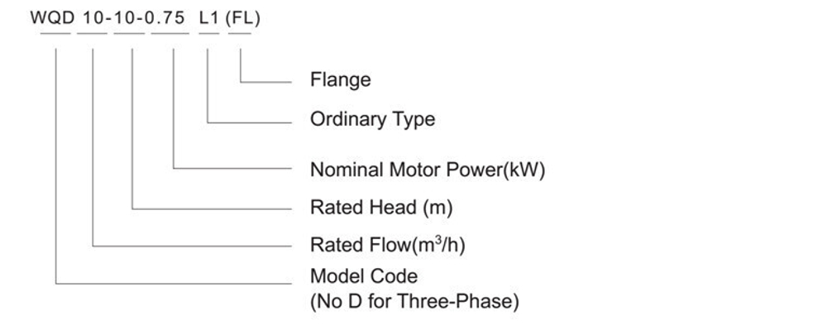Select the Rated Head (m) label
The image size is (827, 330).
pos(381,208)
